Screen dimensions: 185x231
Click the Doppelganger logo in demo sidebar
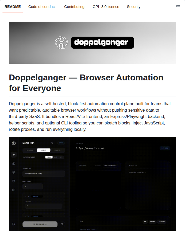14,143
